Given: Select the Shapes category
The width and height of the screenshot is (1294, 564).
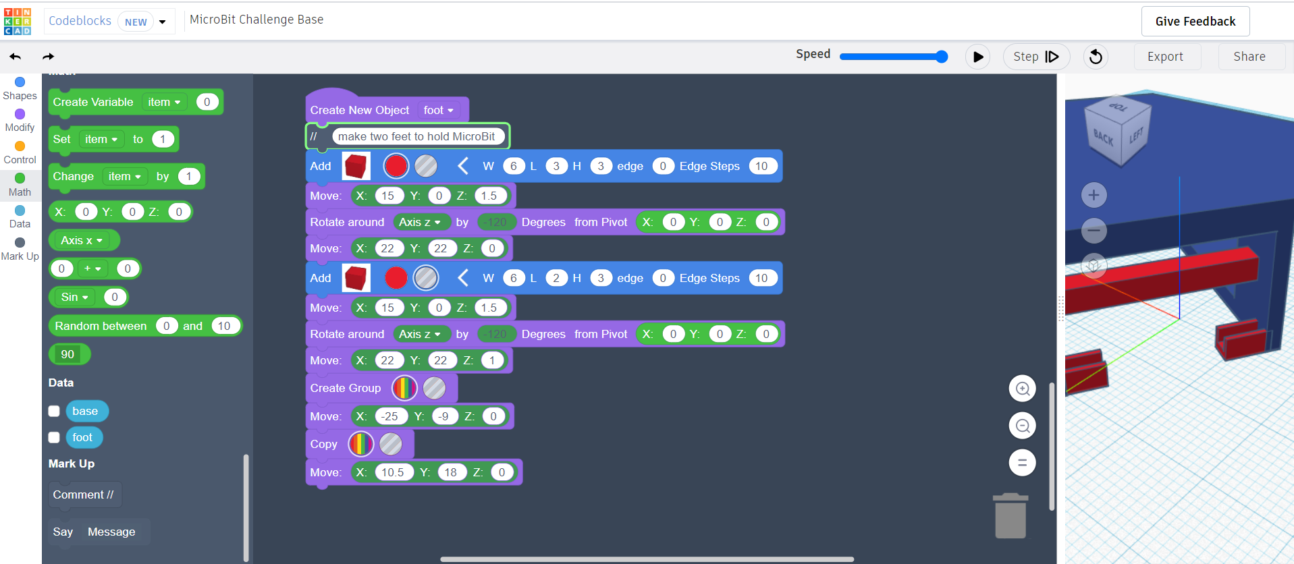Looking at the screenshot, I should (x=20, y=89).
